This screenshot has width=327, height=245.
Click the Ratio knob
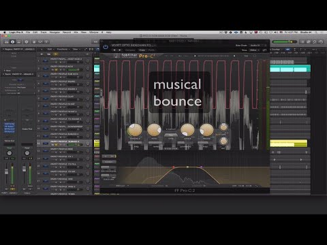[154, 130]
